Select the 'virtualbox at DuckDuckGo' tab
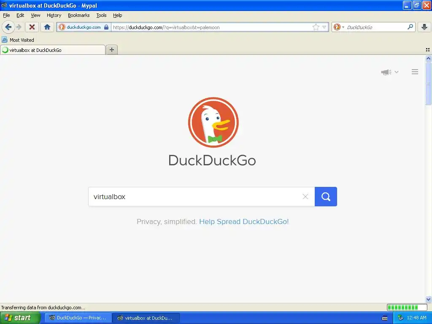The width and height of the screenshot is (432, 324). (x=53, y=50)
